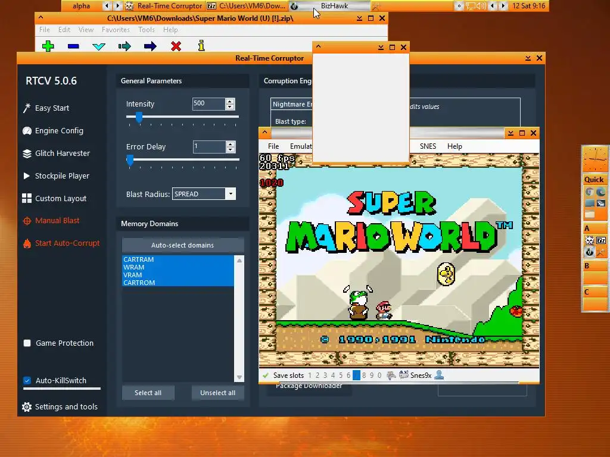Click the Error Delay slider handle

point(130,159)
